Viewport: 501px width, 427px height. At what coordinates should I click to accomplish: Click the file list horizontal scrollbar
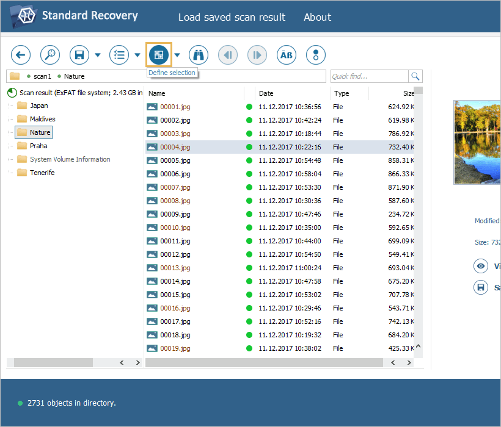264,362
